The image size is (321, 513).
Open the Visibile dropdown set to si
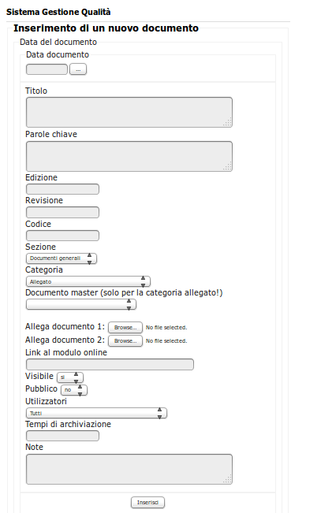[70, 377]
